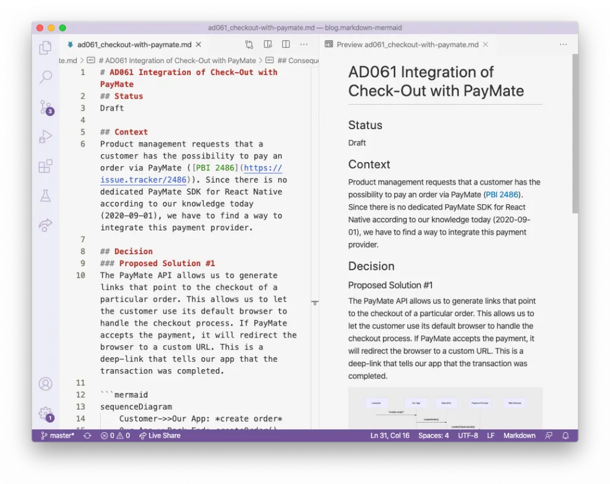
Task: Select the ad061_checkout-with-paymate.md editor tab
Action: tap(134, 45)
